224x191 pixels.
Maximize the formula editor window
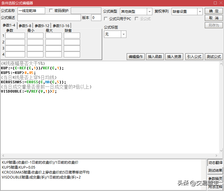coord(215,3)
